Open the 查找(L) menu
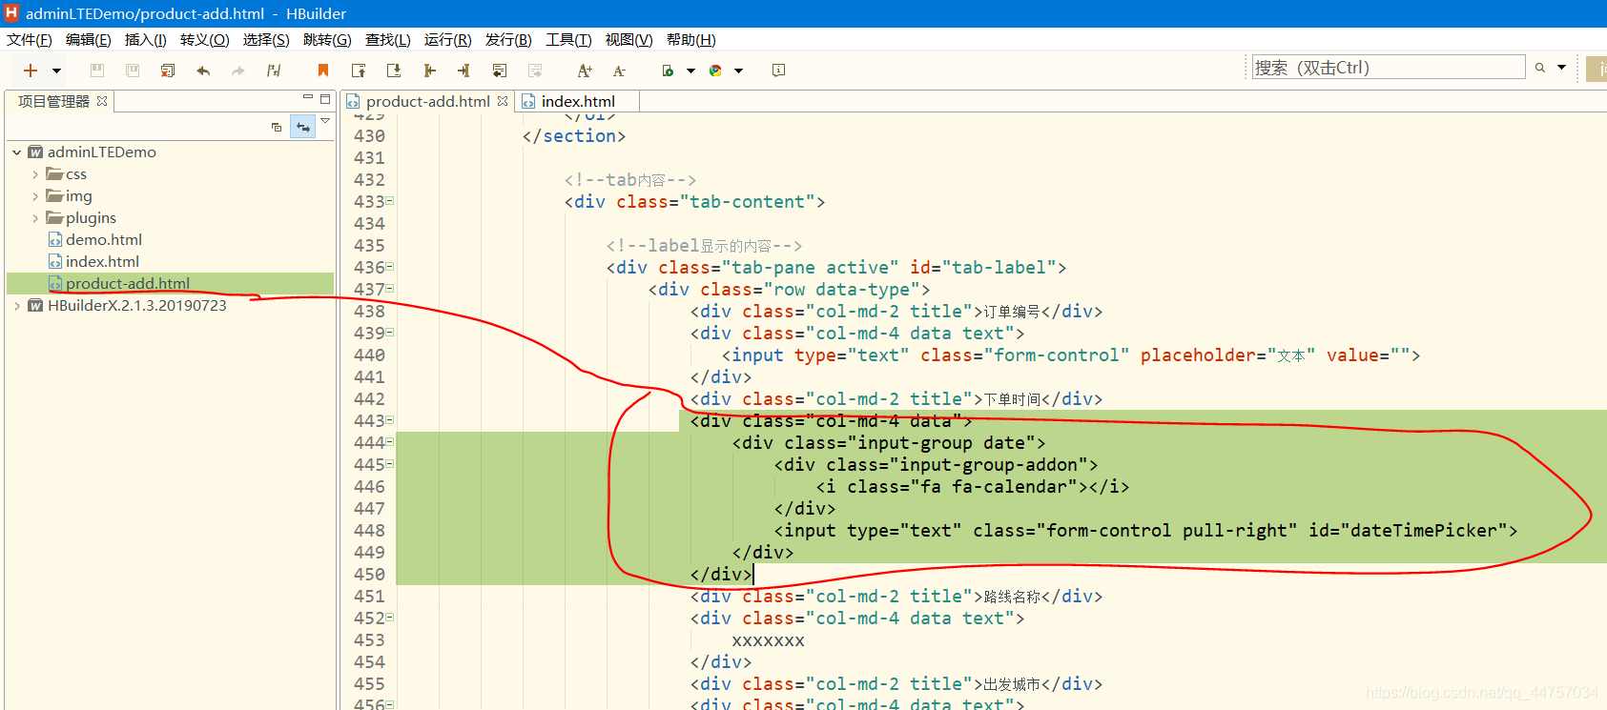 pos(388,40)
